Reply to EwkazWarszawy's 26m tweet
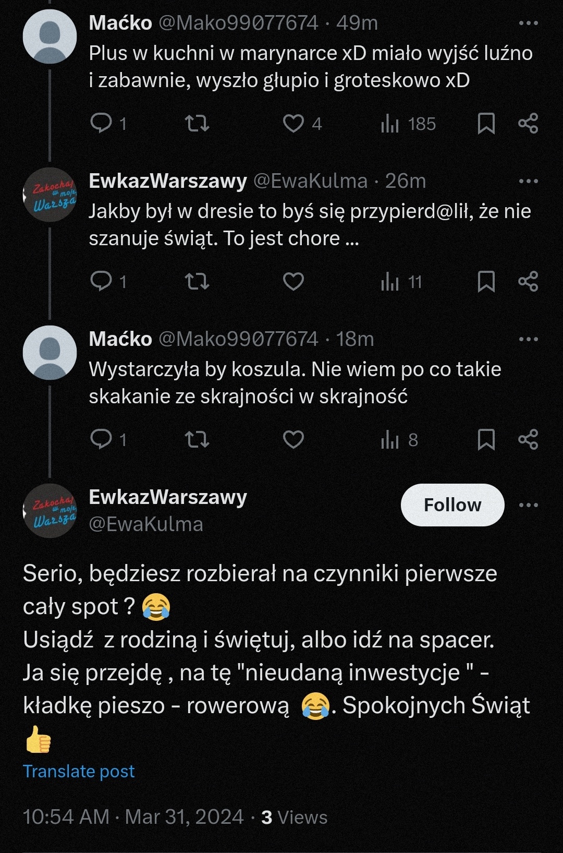This screenshot has width=563, height=853. (x=101, y=281)
